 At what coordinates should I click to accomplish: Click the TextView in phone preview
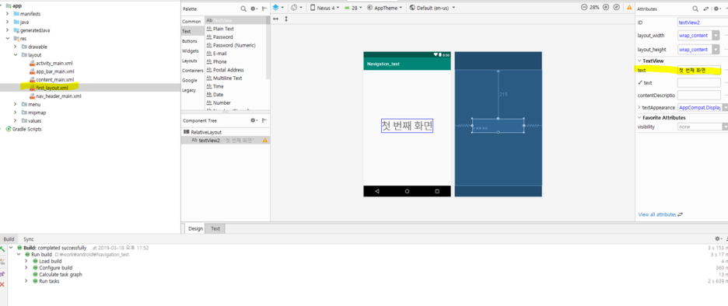[x=408, y=125]
